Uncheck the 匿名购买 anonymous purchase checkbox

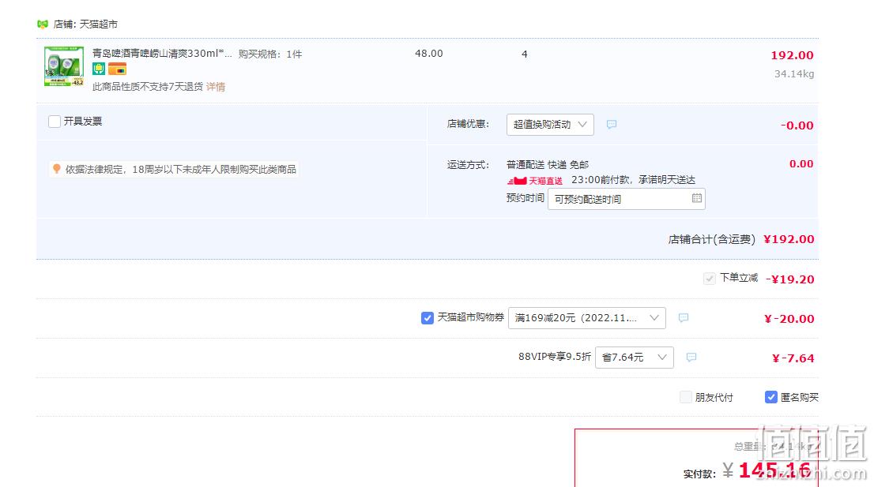coord(771,397)
